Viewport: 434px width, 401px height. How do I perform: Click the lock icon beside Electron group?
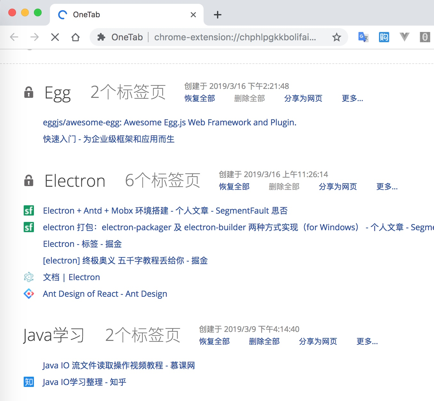(x=29, y=180)
